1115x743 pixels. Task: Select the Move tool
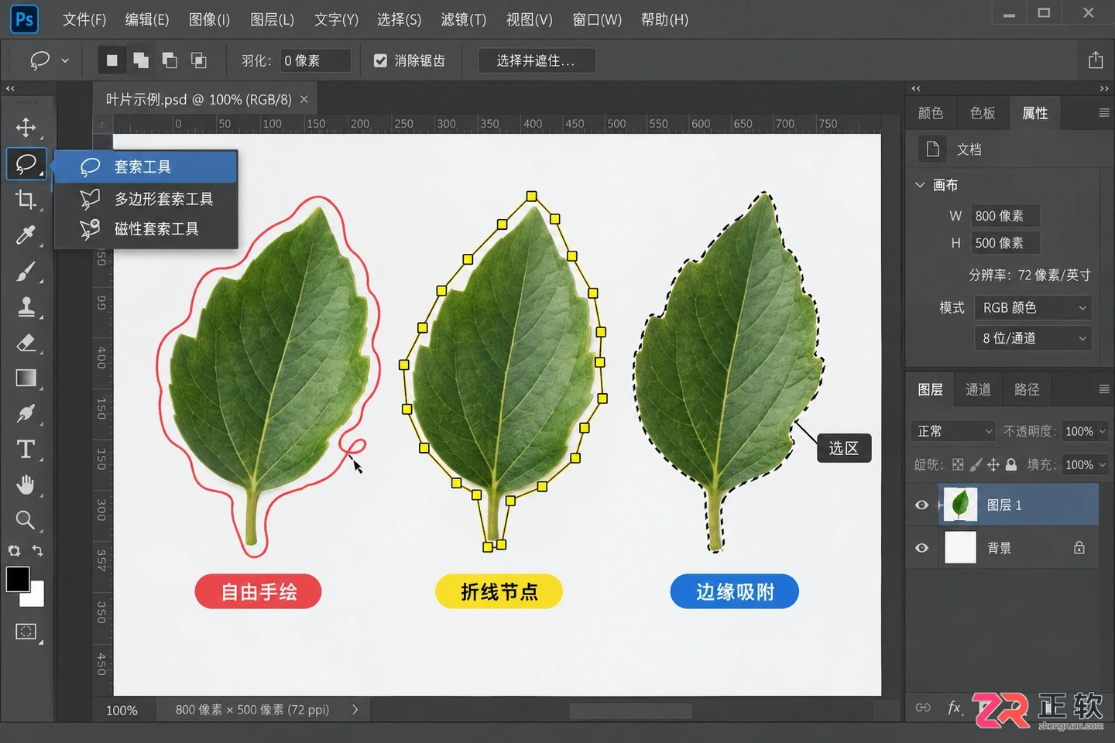(x=26, y=128)
